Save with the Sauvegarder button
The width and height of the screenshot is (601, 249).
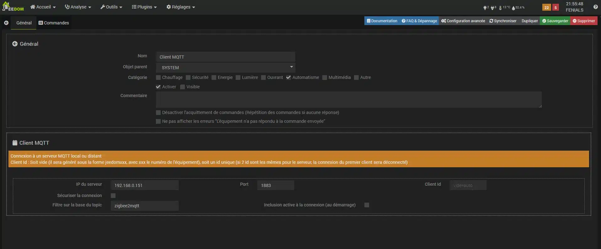(x=555, y=21)
